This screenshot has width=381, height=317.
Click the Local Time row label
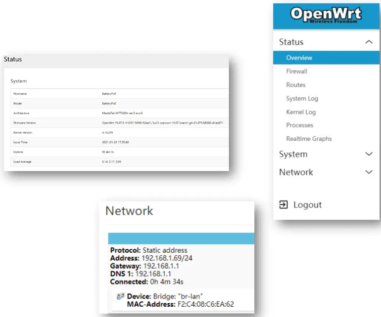click(x=20, y=142)
